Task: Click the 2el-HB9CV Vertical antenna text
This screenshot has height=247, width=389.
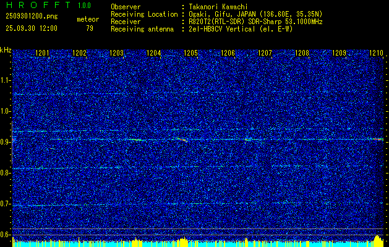Action: tap(240, 29)
